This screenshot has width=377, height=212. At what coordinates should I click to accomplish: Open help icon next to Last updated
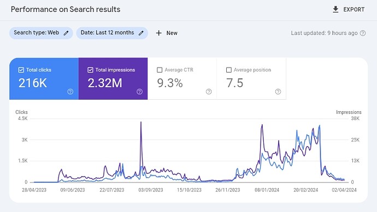[x=363, y=33]
